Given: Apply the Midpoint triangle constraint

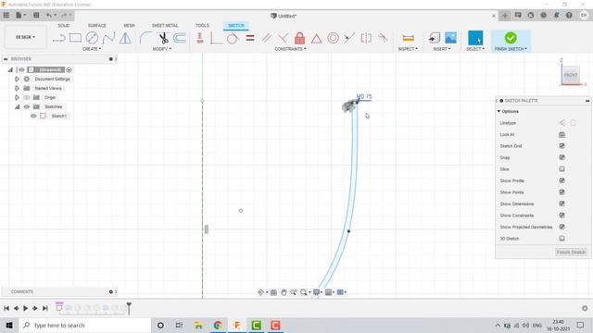Looking at the screenshot, I should click(317, 38).
